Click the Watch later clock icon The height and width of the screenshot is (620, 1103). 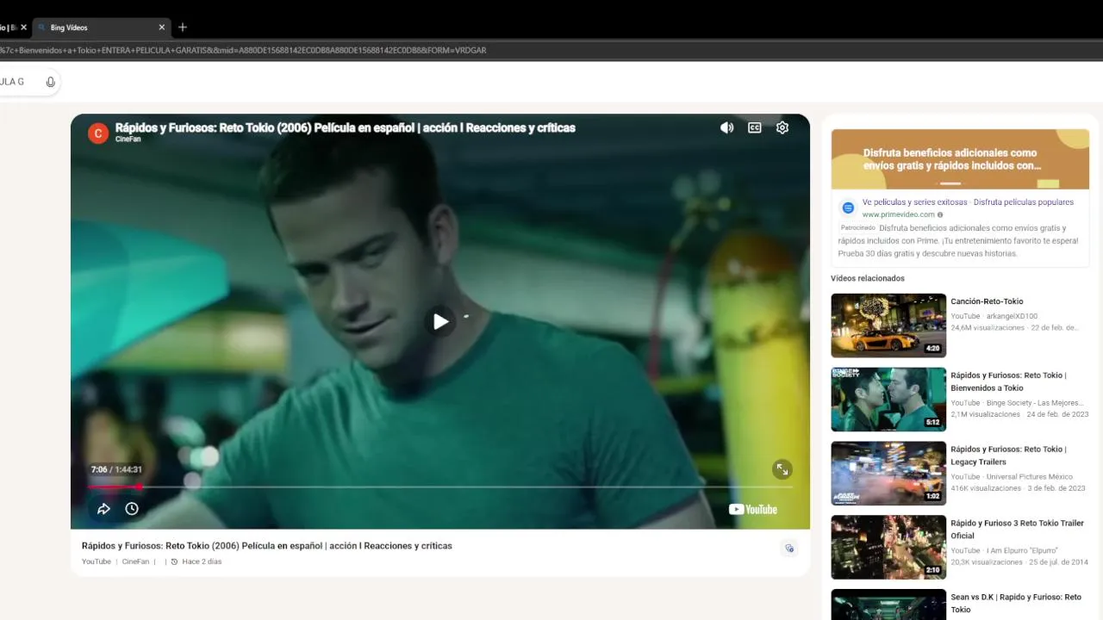pos(132,509)
